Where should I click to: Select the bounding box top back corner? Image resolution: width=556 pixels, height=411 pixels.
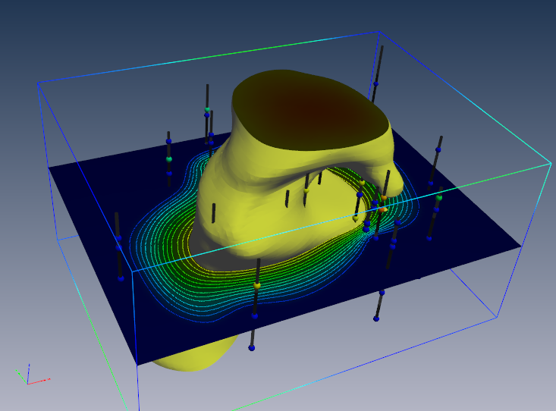tap(378, 33)
